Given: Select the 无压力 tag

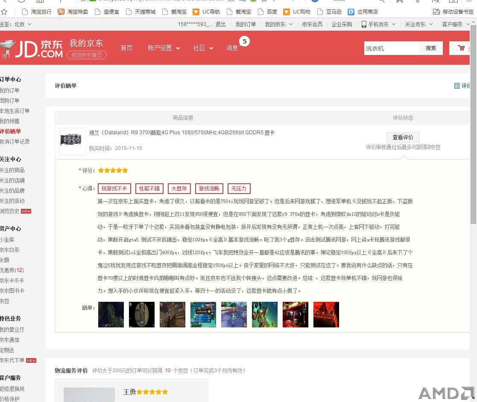Looking at the screenshot, I should click(x=239, y=188).
